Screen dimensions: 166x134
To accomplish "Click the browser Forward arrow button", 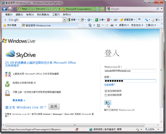I will pyautogui.click(x=10, y=9).
